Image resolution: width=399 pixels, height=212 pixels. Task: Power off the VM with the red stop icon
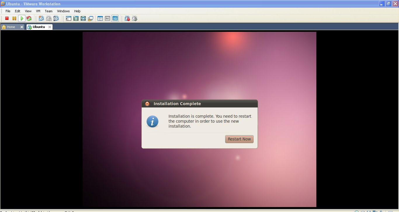point(7,18)
